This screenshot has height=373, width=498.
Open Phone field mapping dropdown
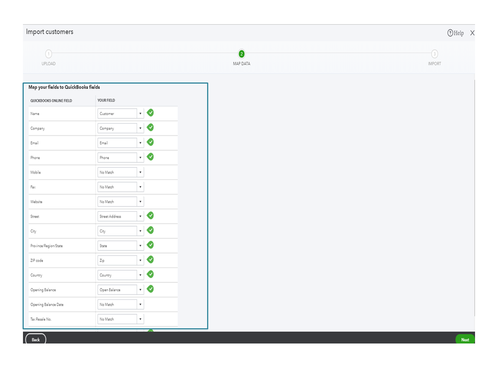coord(121,158)
